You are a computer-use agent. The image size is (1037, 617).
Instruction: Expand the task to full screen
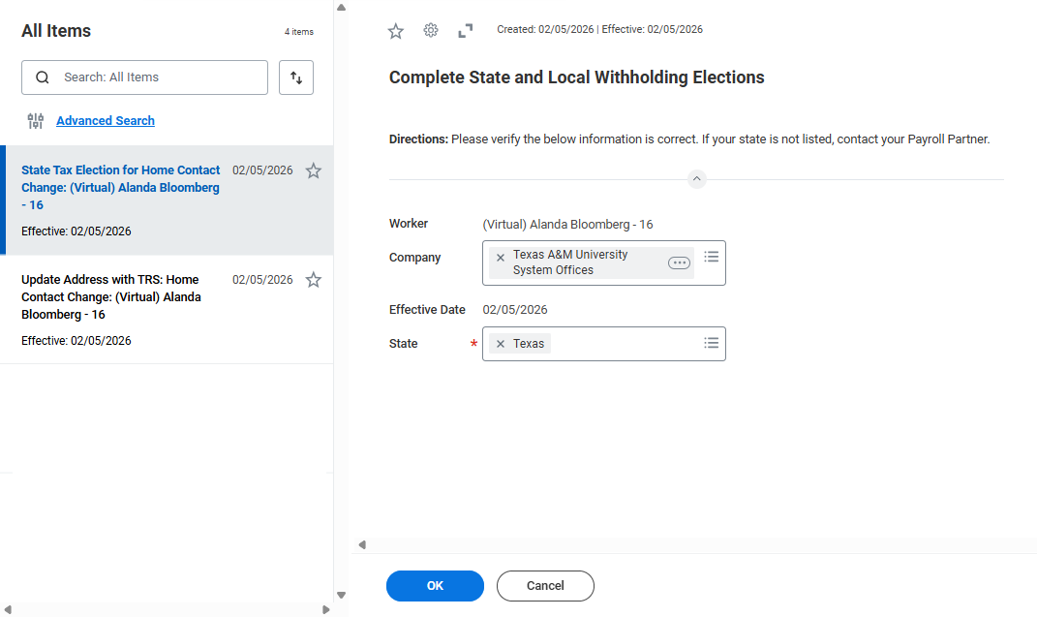coord(466,31)
